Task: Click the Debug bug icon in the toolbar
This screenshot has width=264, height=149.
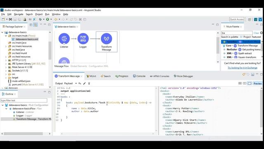Action: [40, 19]
